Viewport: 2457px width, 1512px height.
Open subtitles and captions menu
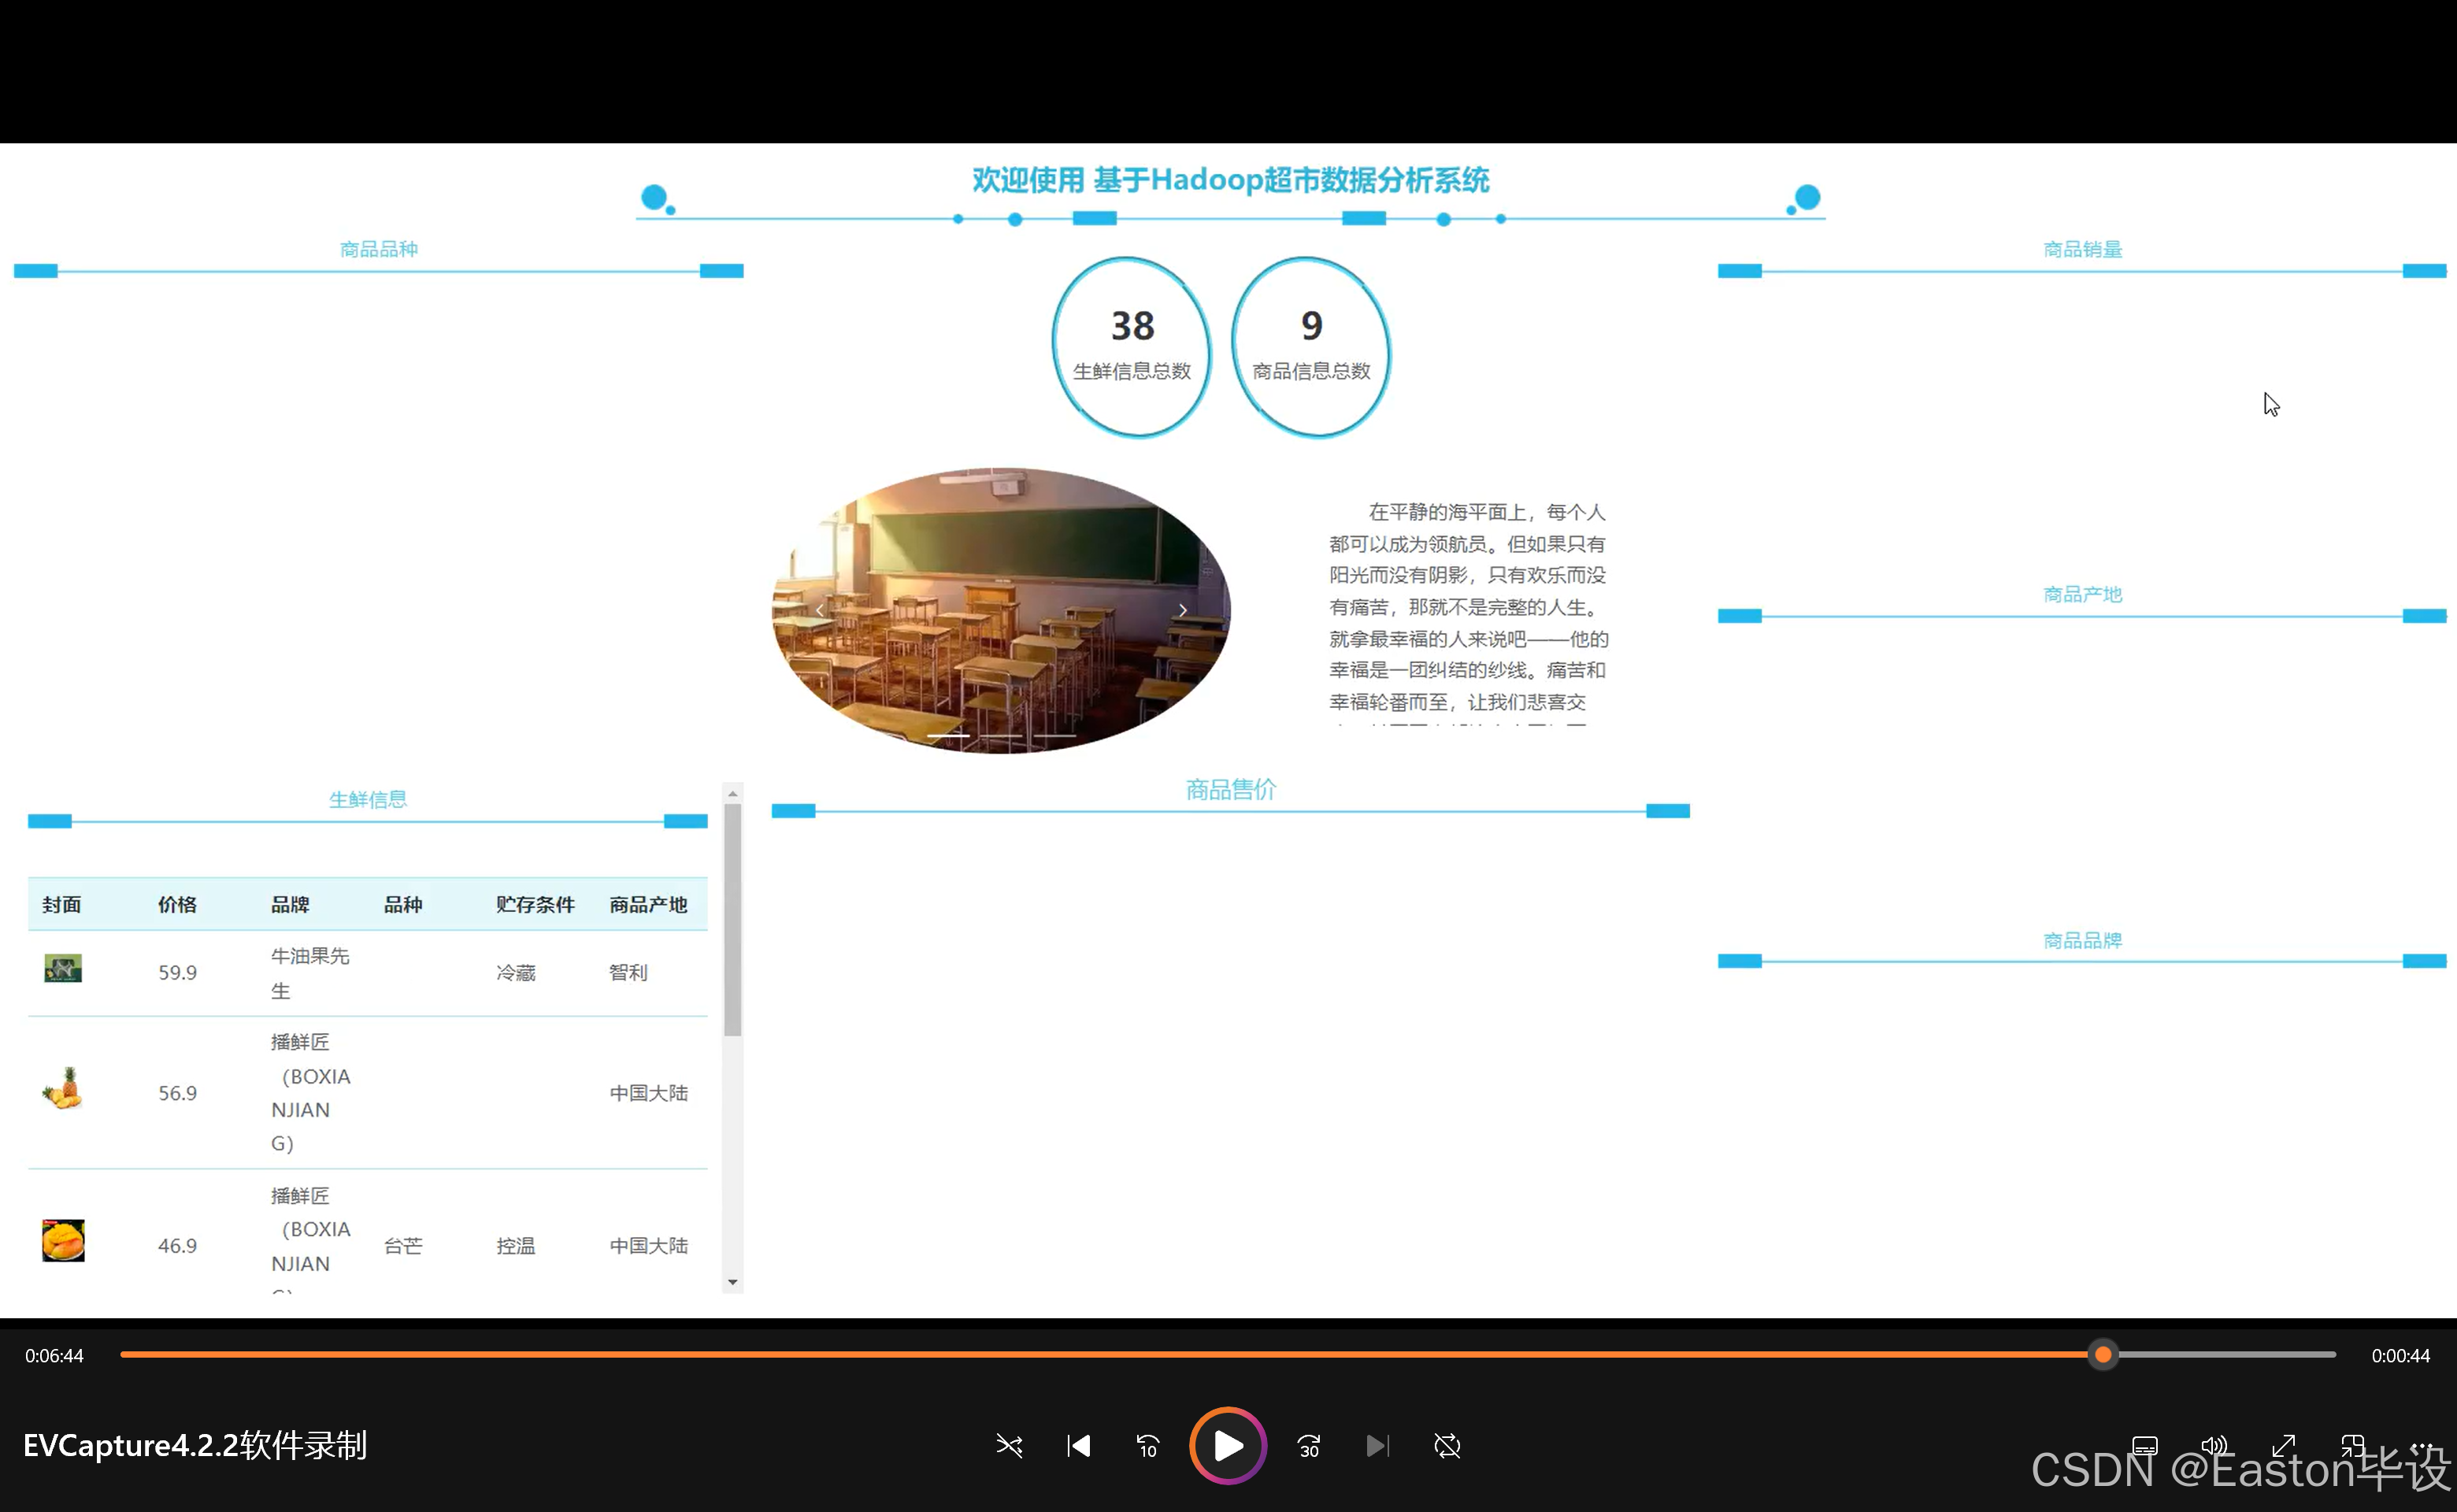coord(2145,1446)
